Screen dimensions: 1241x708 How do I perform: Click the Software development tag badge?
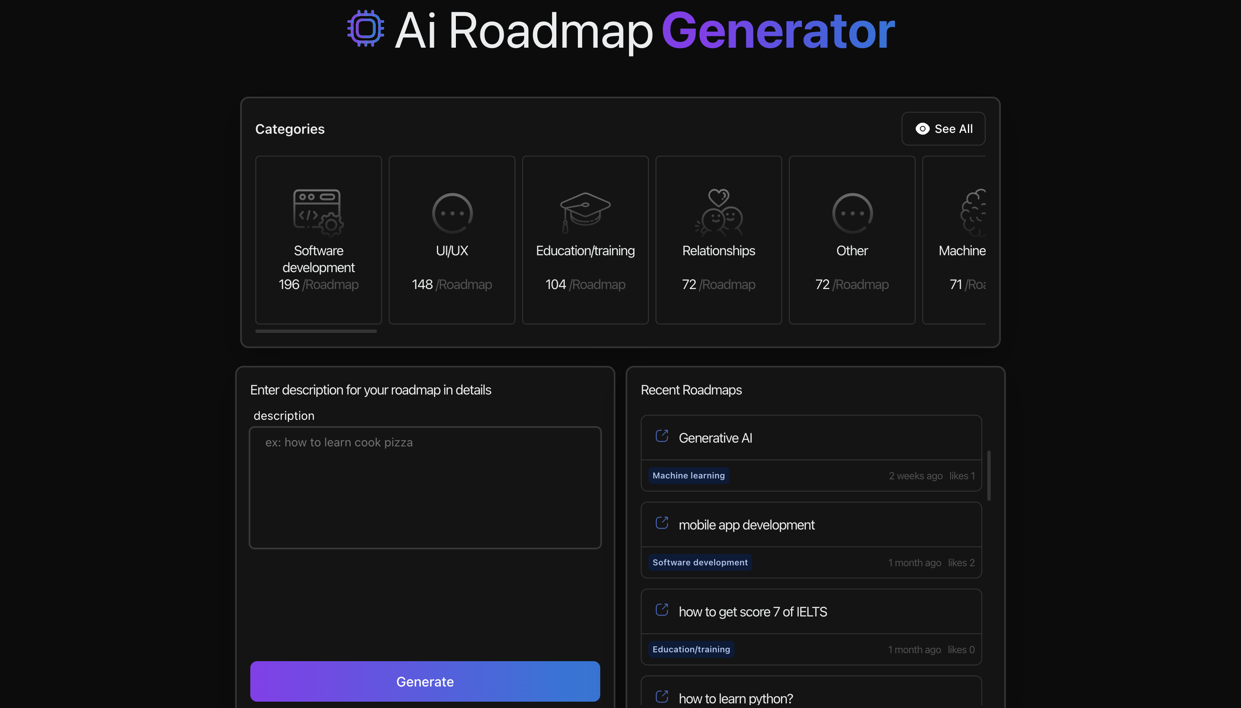coord(699,562)
